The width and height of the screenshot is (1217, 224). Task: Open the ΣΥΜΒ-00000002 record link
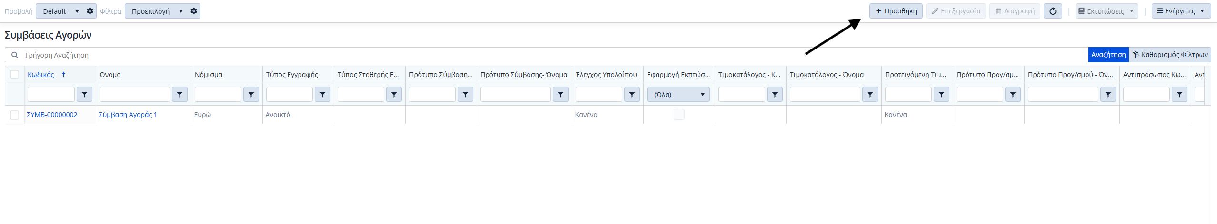[52, 115]
